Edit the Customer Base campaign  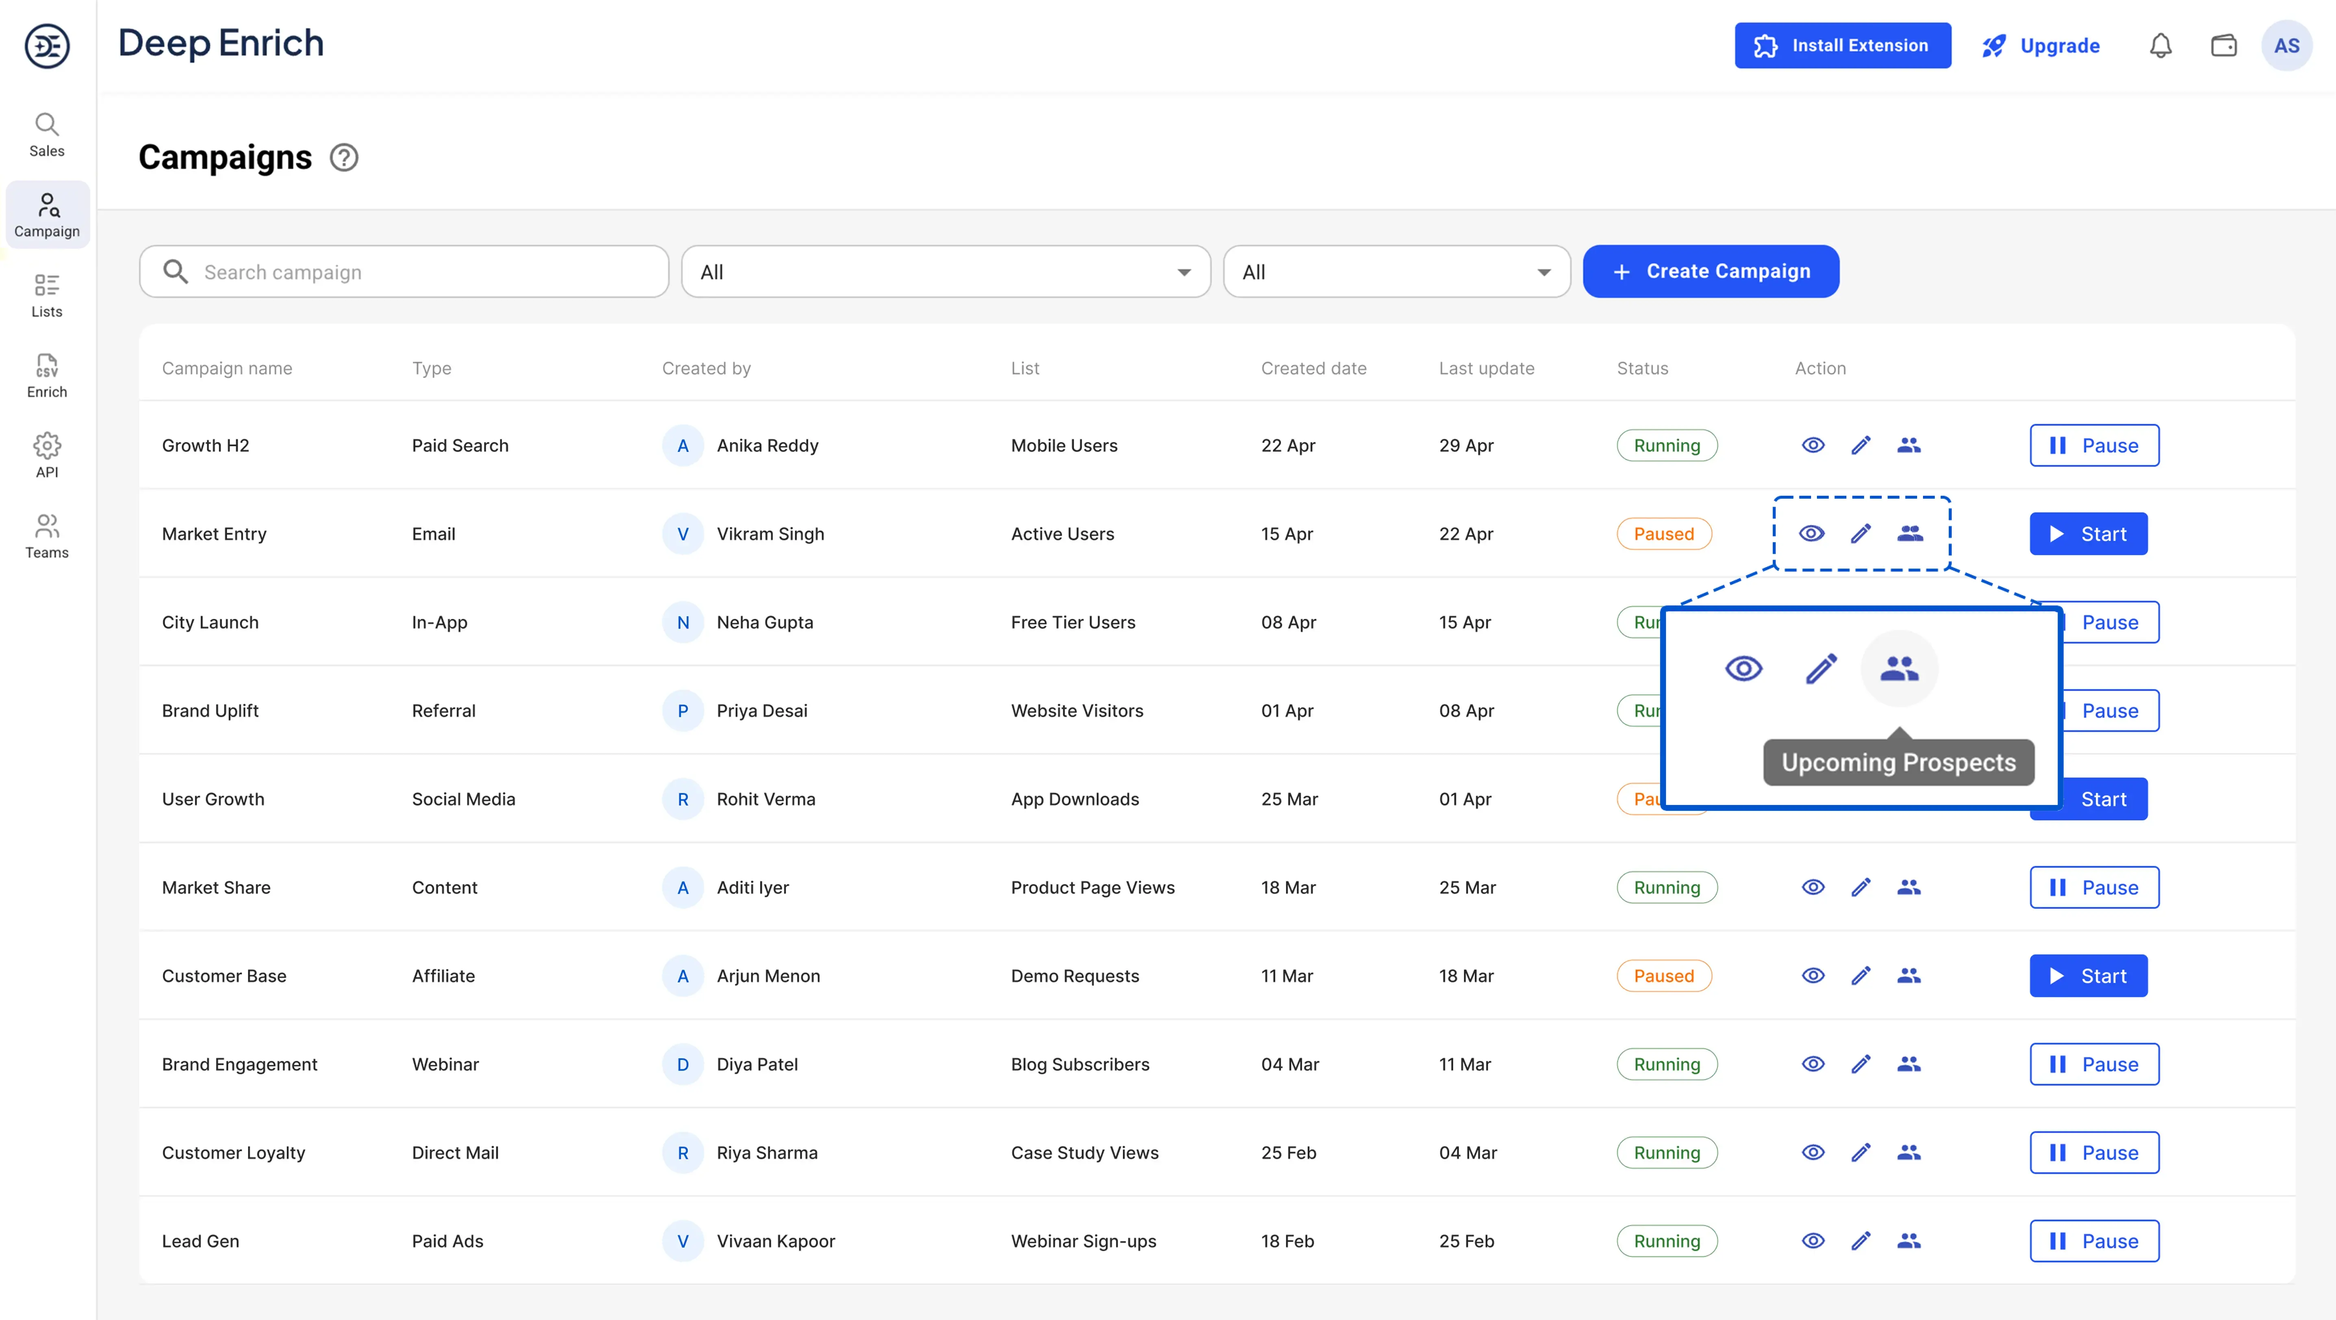[1861, 975]
